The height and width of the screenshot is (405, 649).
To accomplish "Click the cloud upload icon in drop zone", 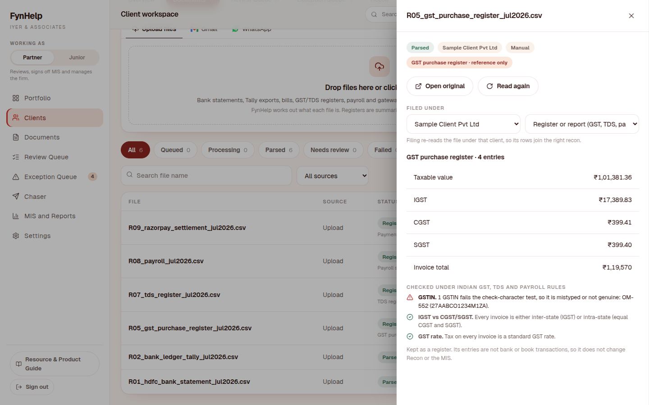I will coord(379,67).
